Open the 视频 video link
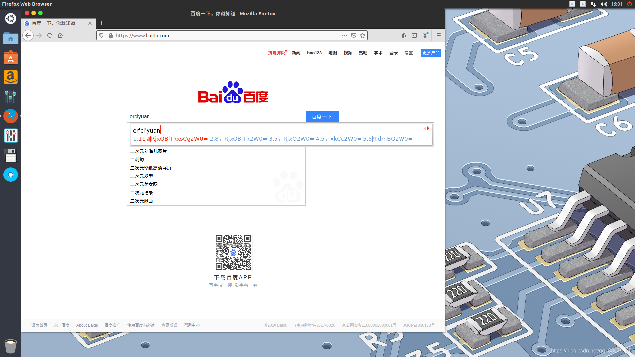 click(348, 53)
